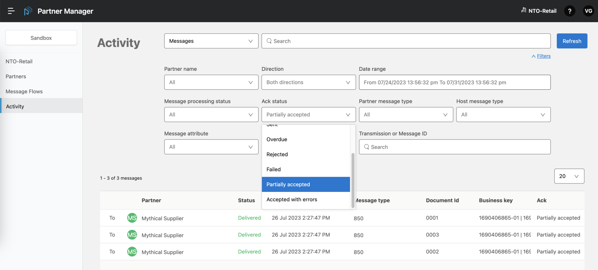Click message type 850 in Document 0001 row
The height and width of the screenshot is (270, 598).
click(x=359, y=218)
